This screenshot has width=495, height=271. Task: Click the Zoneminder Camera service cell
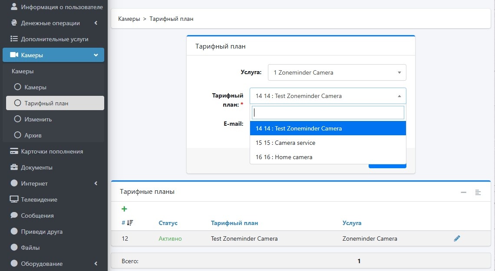370,238
